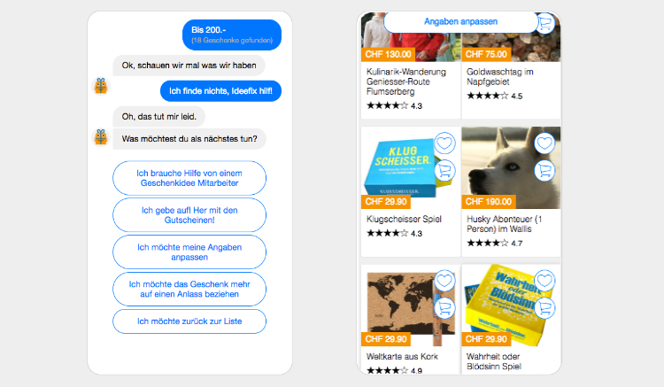This screenshot has width=664, height=387.
Task: Add Weltkarte aus Kork to cart
Action: click(x=444, y=308)
